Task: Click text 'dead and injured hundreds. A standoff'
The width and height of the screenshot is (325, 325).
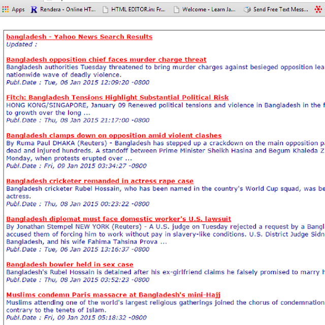Action: pyautogui.click(x=67, y=151)
